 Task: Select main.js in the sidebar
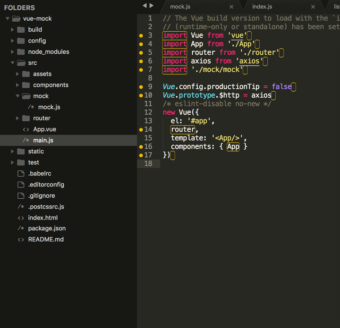click(43, 140)
